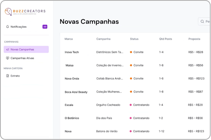Click the Campanhas Ativas sidebar icon
The height and width of the screenshot is (140, 211).
pyautogui.click(x=8, y=58)
